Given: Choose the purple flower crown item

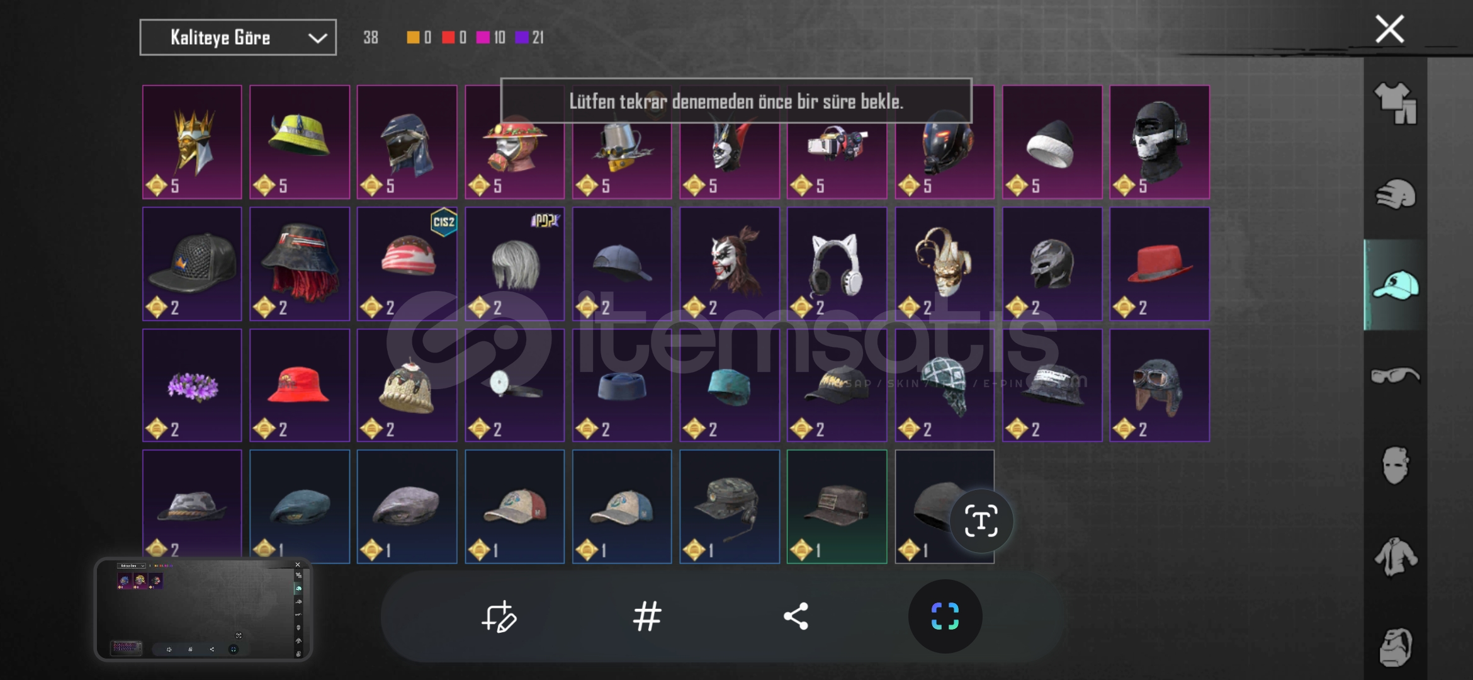Looking at the screenshot, I should (x=192, y=385).
